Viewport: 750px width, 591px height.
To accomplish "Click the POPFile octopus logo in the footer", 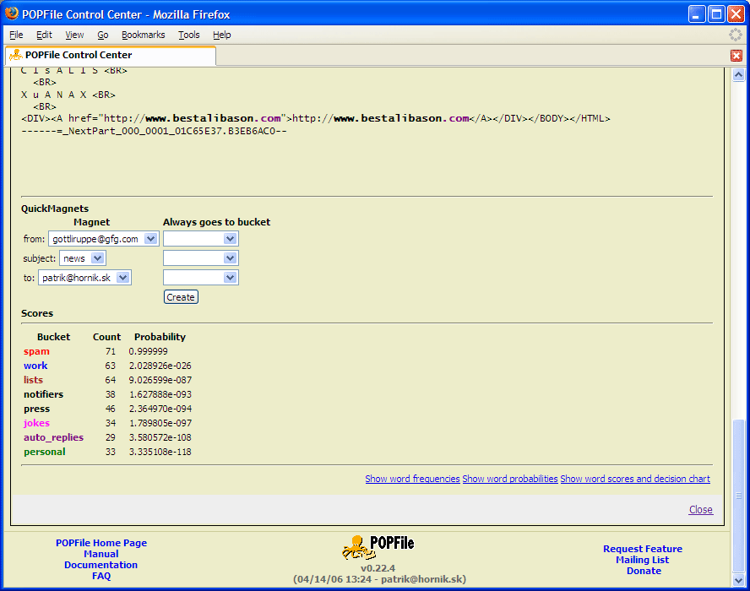I will coord(378,546).
